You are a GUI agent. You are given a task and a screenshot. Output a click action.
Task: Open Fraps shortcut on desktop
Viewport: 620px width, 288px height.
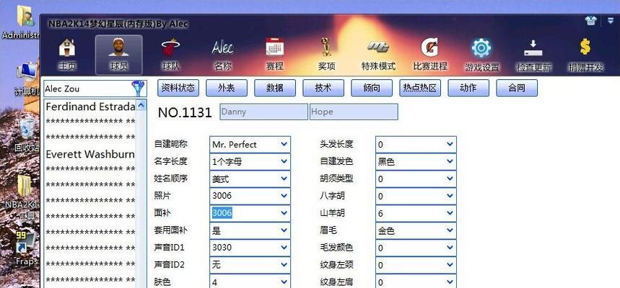[x=26, y=248]
